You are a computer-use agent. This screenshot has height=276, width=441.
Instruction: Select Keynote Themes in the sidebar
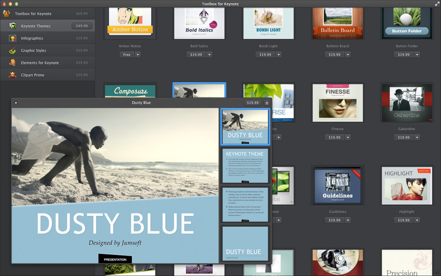(47, 25)
